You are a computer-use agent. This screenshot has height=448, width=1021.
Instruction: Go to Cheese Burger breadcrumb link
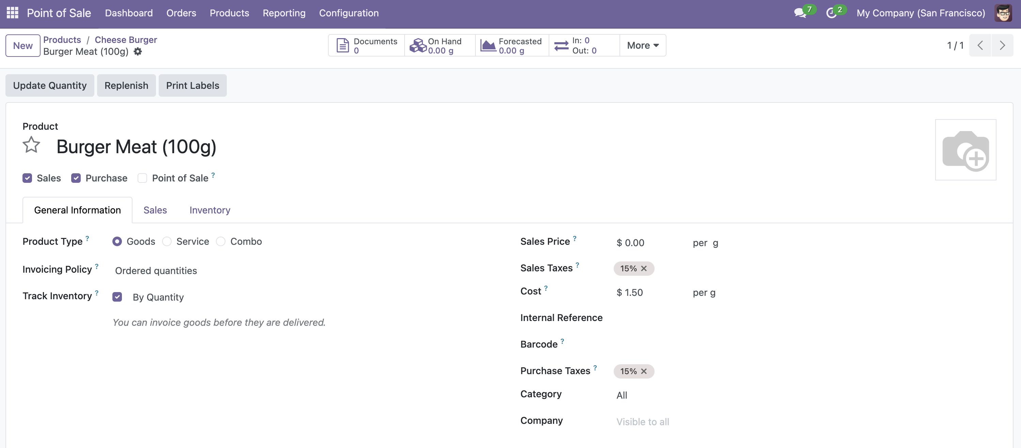[126, 39]
